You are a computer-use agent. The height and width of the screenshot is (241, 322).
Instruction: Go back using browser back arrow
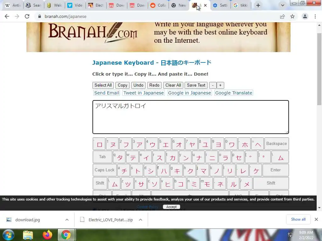click(x=7, y=16)
